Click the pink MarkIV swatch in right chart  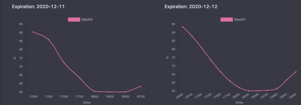227,19
